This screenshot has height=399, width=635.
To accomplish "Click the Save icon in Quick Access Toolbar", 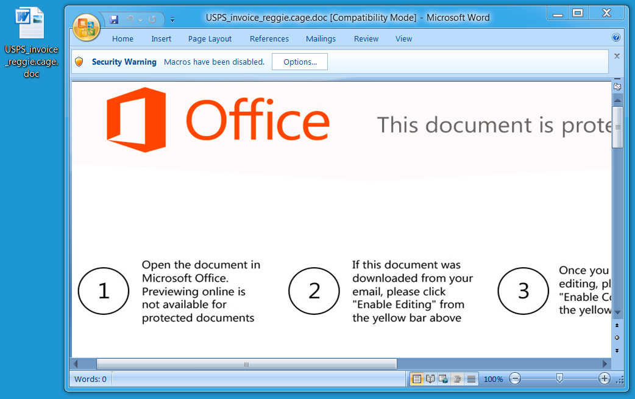I will [x=114, y=19].
